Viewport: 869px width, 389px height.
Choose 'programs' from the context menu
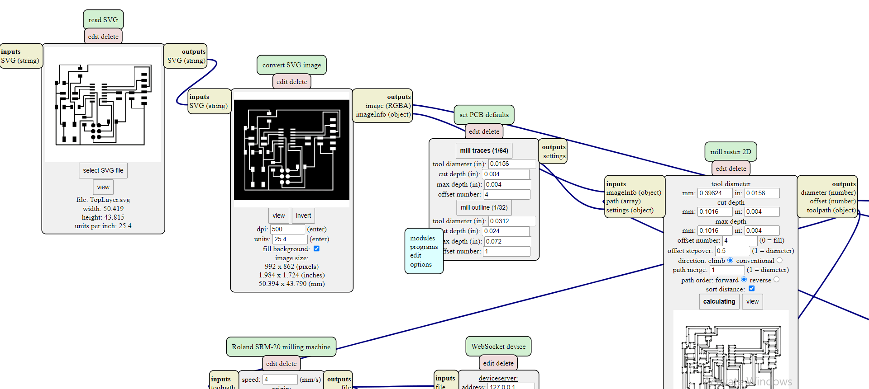[x=424, y=247]
